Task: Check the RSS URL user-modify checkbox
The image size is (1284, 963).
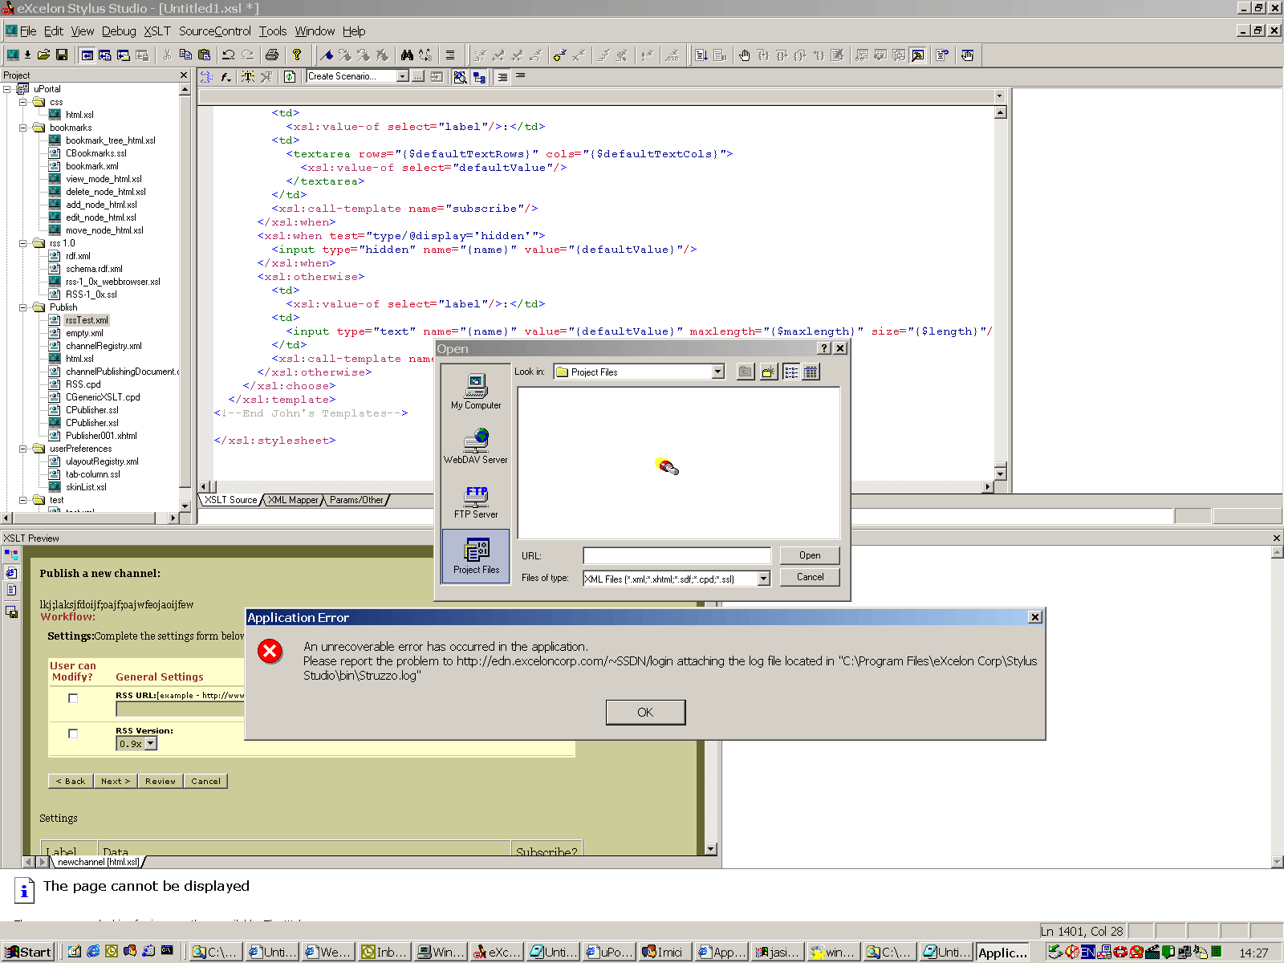Action: [73, 698]
